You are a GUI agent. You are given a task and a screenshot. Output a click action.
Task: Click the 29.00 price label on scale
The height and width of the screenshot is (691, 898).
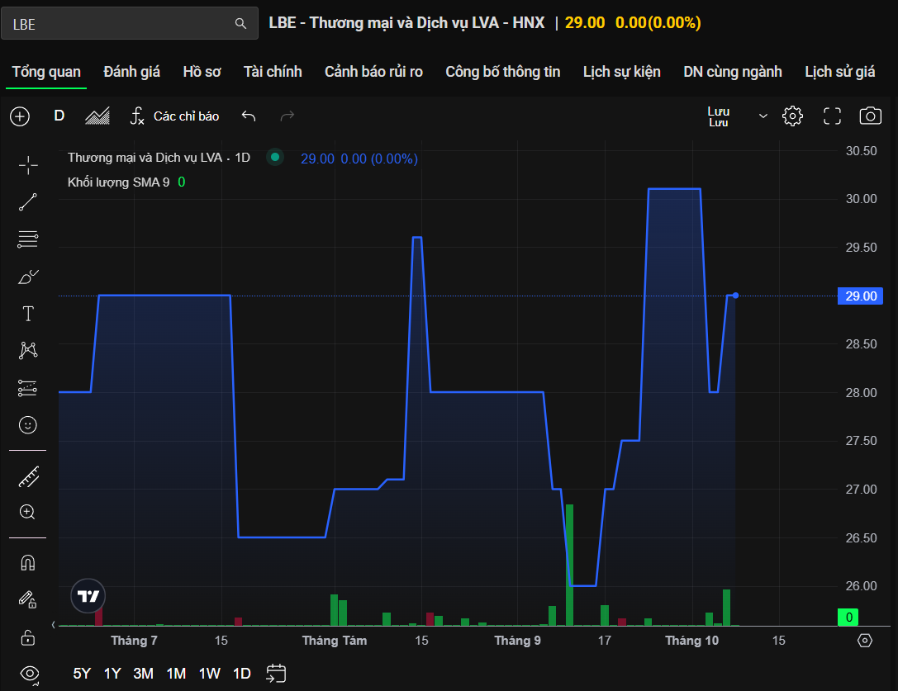click(862, 296)
